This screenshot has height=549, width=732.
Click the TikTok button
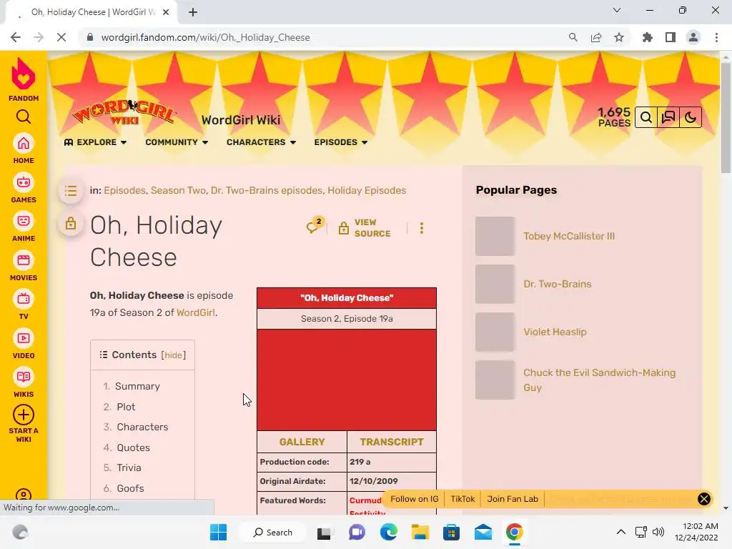click(463, 499)
